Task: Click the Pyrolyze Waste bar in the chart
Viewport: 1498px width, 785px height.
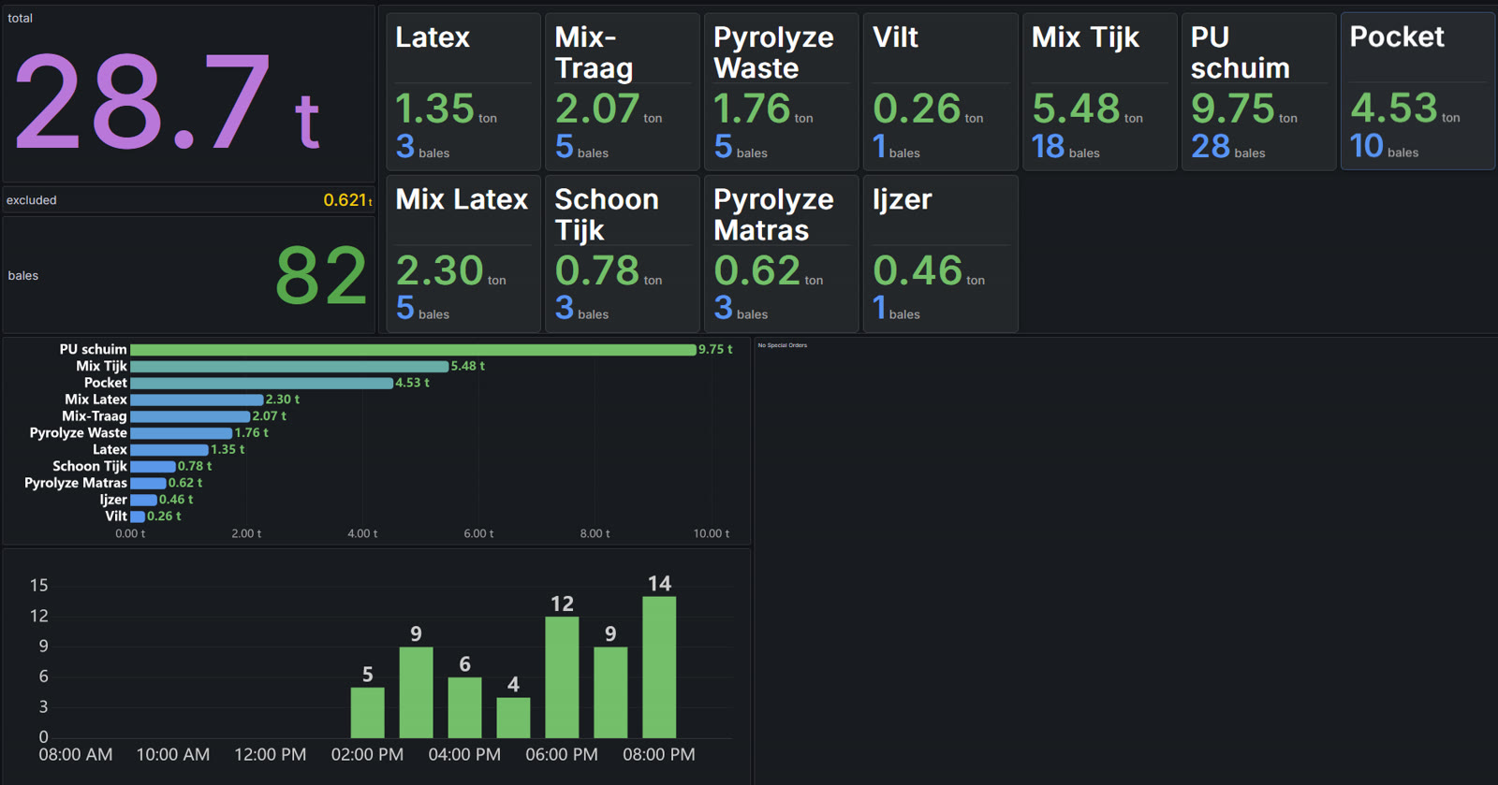Action: coord(181,433)
